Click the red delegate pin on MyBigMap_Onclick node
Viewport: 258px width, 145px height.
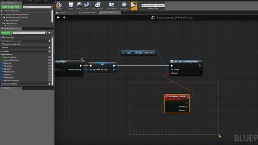(x=187, y=97)
